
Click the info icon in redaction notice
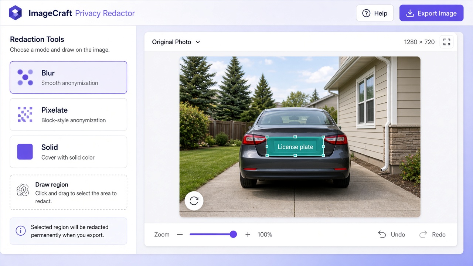click(x=21, y=231)
